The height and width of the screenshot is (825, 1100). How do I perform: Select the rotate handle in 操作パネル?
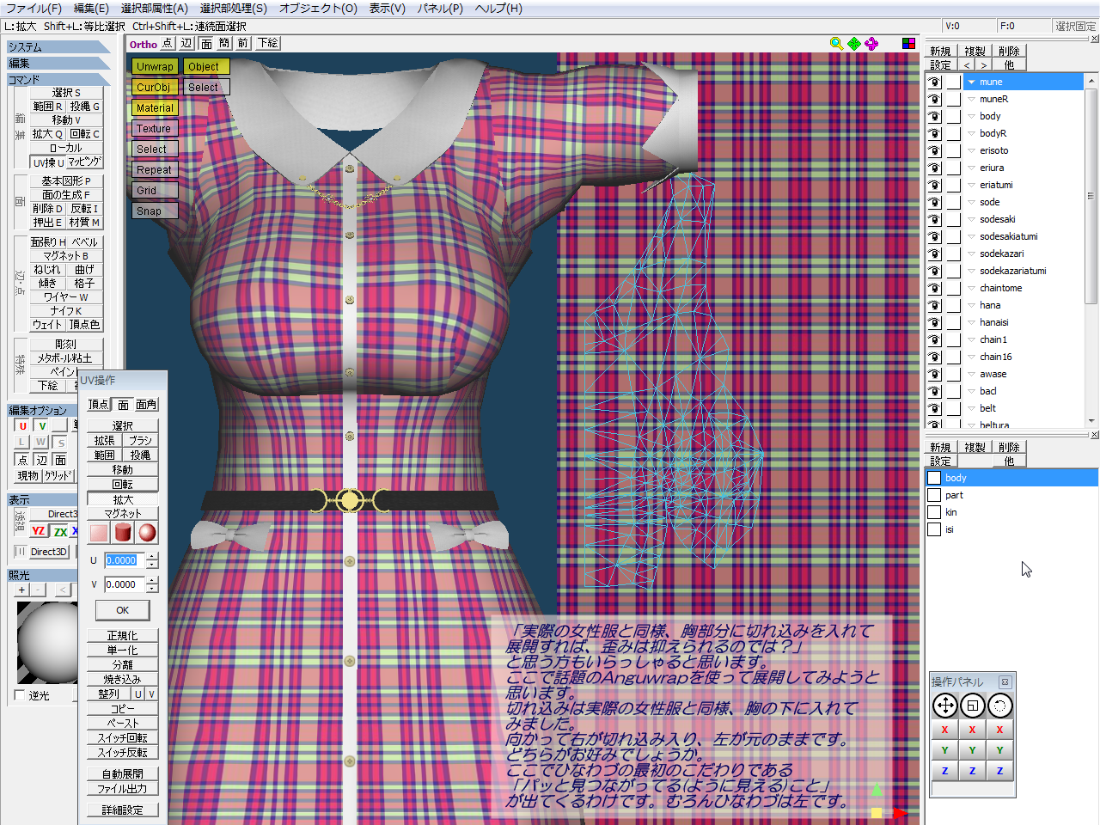coord(999,706)
